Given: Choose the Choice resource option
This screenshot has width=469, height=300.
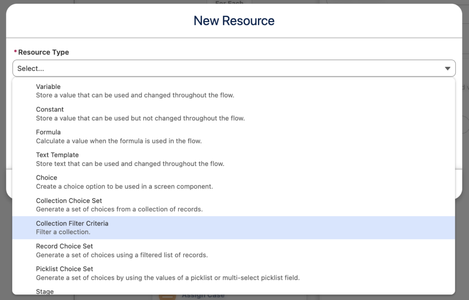Looking at the screenshot, I should click(x=234, y=182).
